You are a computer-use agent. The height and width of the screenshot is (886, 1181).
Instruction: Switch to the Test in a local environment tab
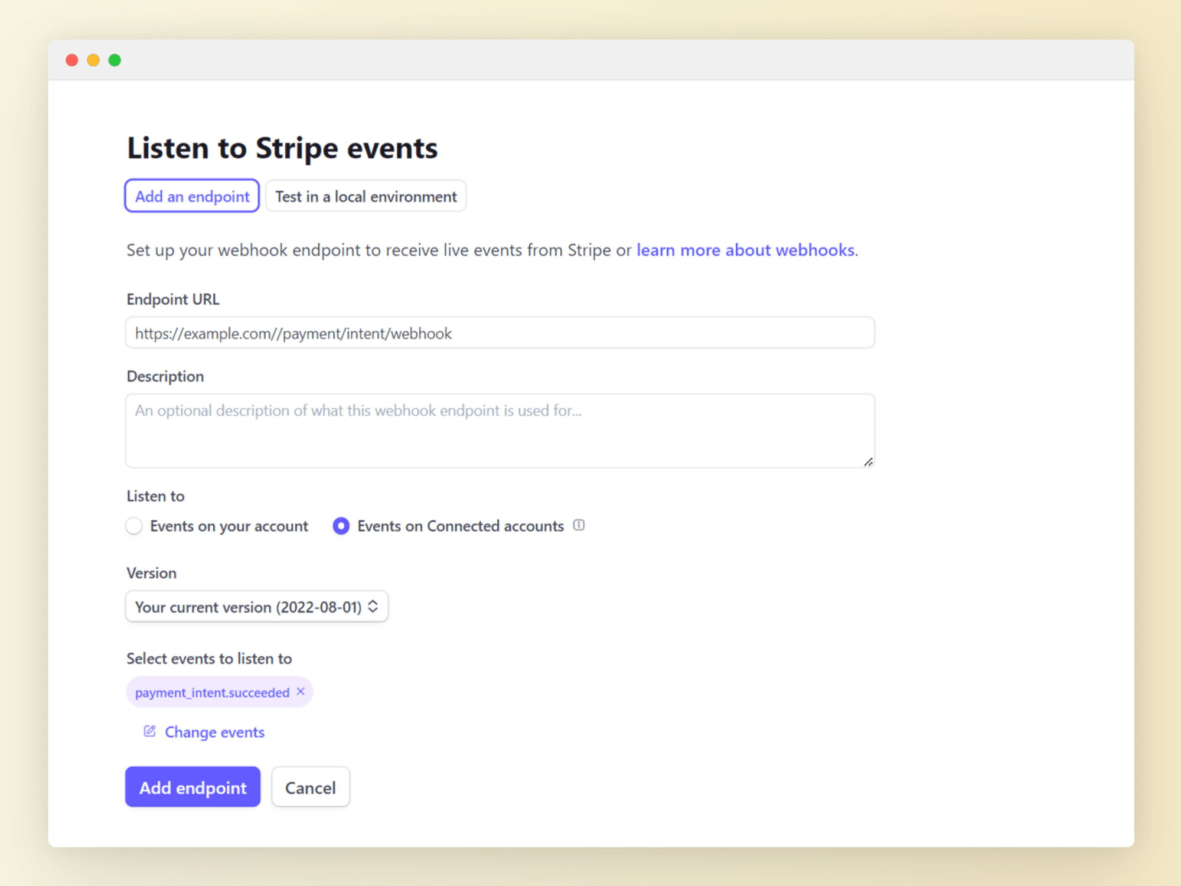(366, 196)
